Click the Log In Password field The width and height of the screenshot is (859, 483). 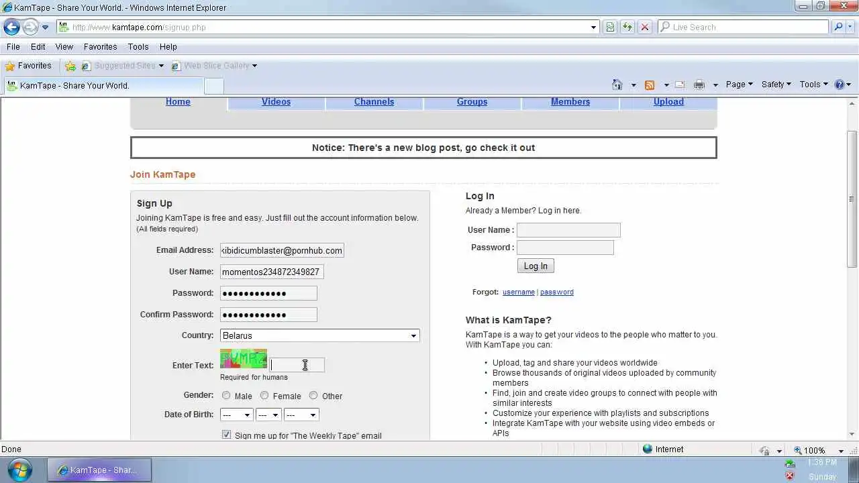tap(565, 248)
